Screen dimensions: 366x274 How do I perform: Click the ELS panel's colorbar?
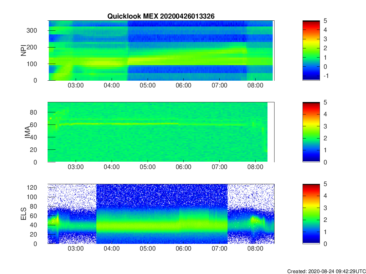pyautogui.click(x=311, y=214)
